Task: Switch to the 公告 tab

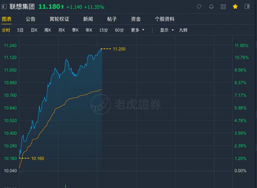Action: tap(30, 19)
